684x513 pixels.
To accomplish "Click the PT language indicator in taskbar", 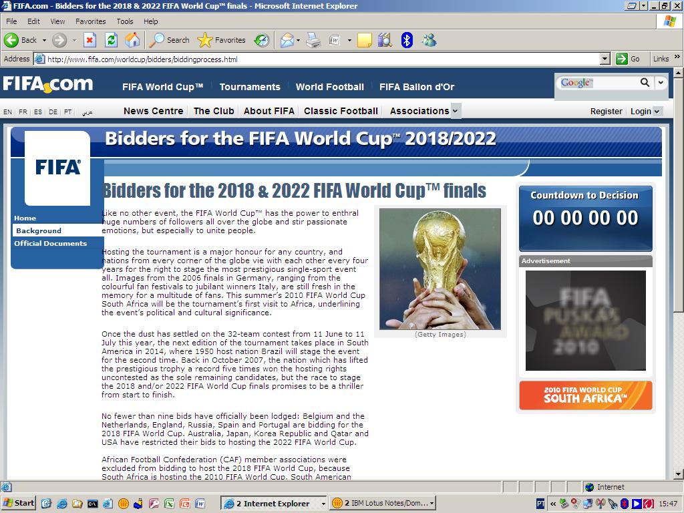I will tap(540, 504).
